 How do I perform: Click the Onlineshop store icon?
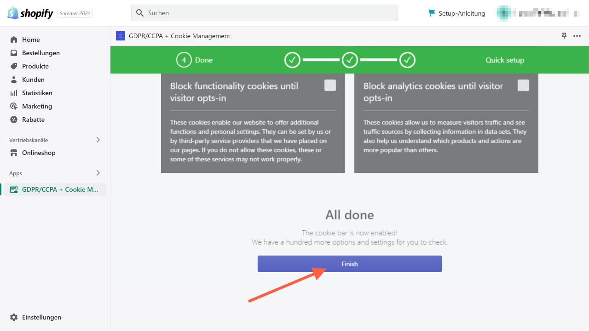pos(14,153)
